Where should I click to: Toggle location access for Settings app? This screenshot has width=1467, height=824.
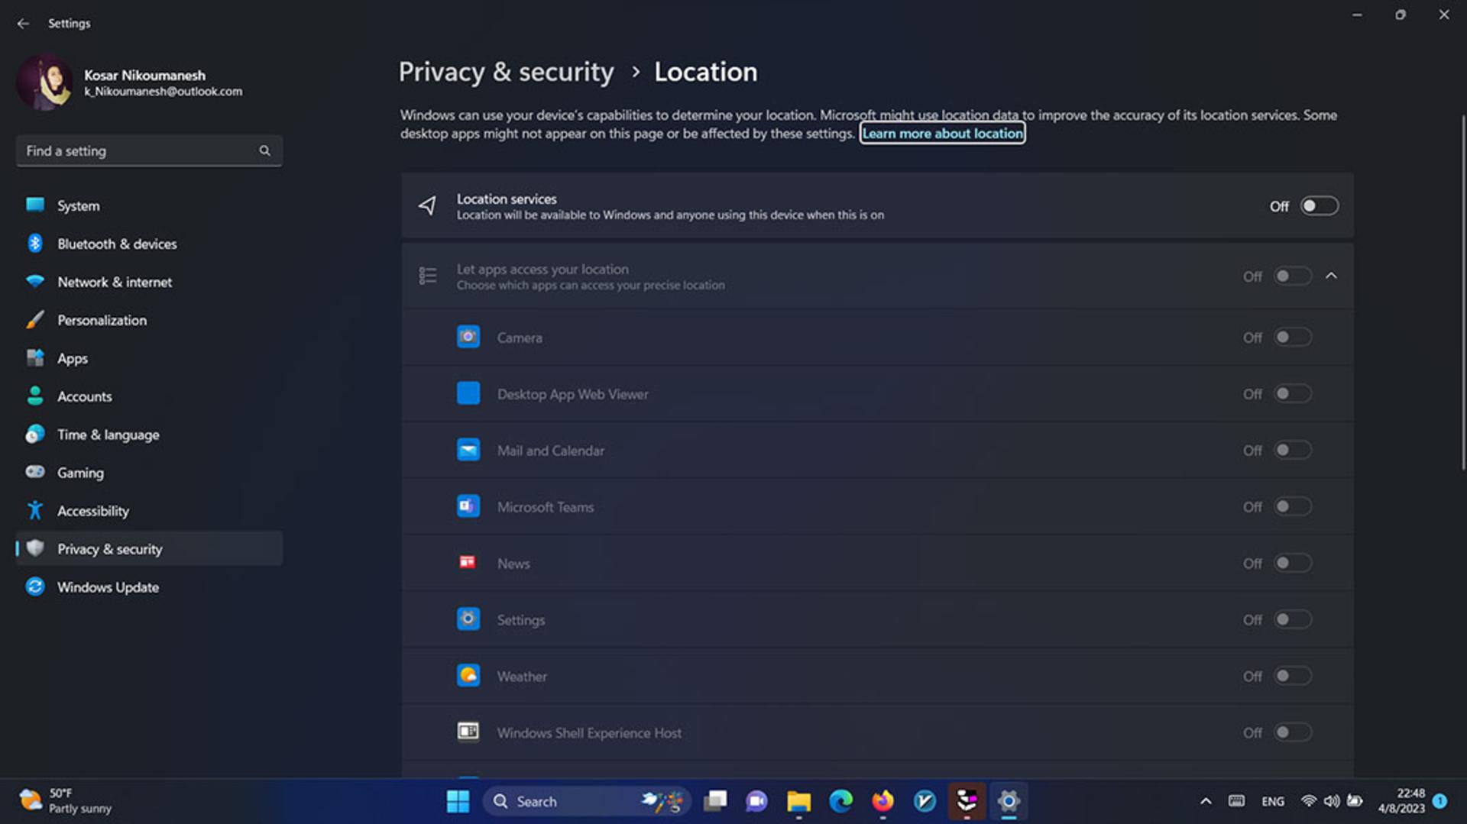[x=1292, y=619]
